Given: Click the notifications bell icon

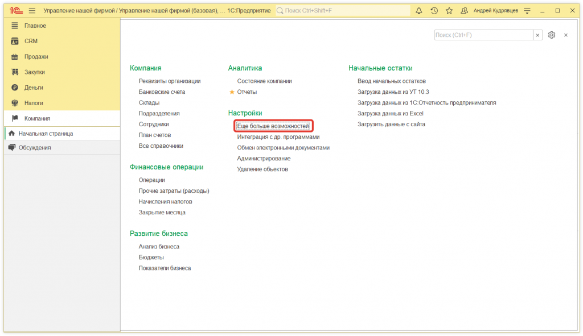Looking at the screenshot, I should 419,11.
